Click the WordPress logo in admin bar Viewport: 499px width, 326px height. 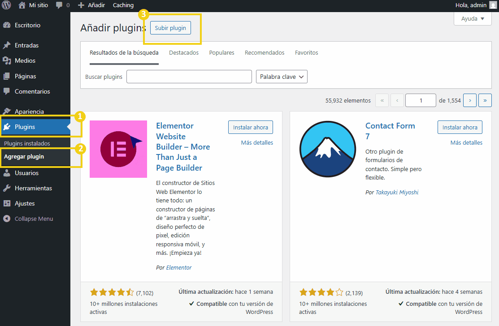[x=7, y=5]
